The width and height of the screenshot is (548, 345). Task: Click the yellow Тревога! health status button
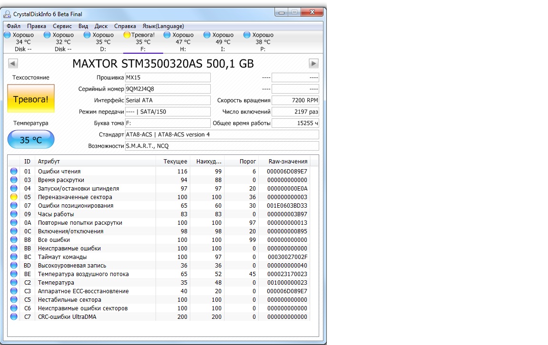click(31, 99)
